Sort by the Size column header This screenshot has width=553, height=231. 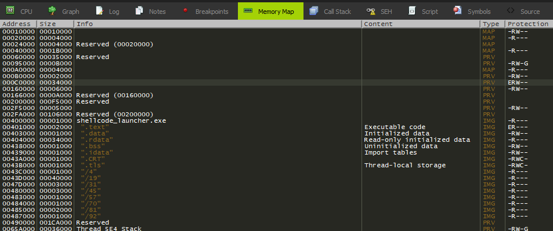coord(55,24)
